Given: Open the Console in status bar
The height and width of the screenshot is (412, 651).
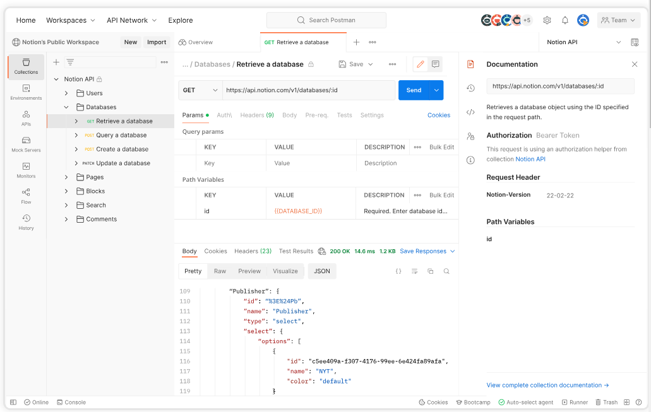Looking at the screenshot, I should point(71,403).
